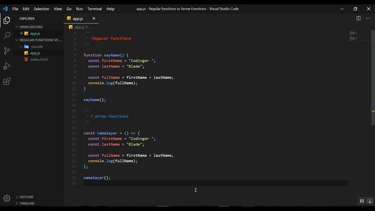
Task: Click 'const nameSayer = () => {' line
Action: click(x=112, y=133)
